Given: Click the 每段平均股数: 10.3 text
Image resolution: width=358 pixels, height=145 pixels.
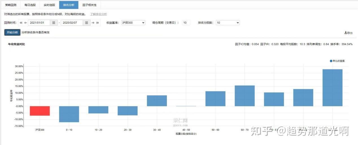Looking at the screenshot, I should point(293,44).
